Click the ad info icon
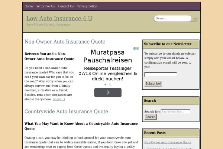Viewport: 223px width, 149px height. [x=135, y=48]
